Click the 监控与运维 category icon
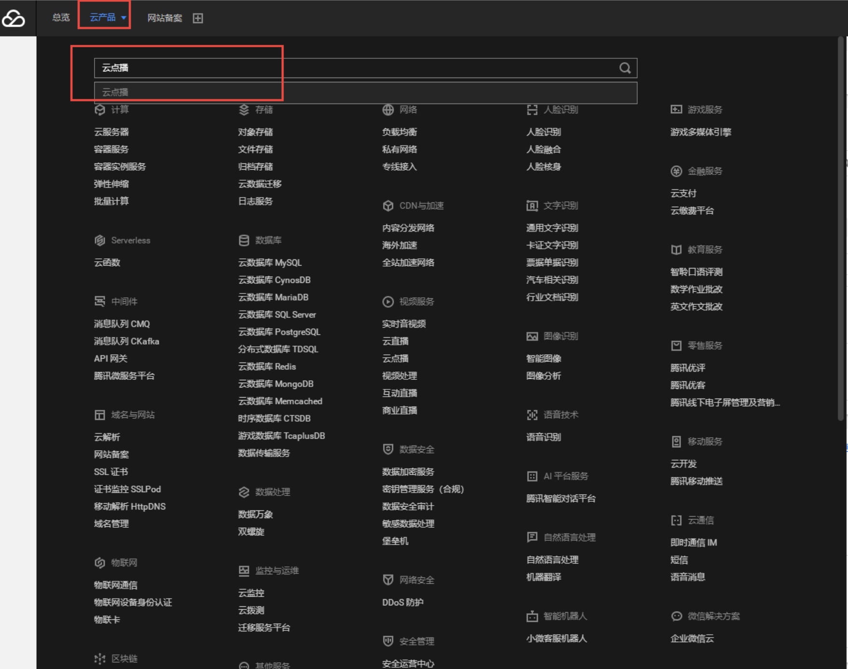This screenshot has height=669, width=848. tap(244, 571)
